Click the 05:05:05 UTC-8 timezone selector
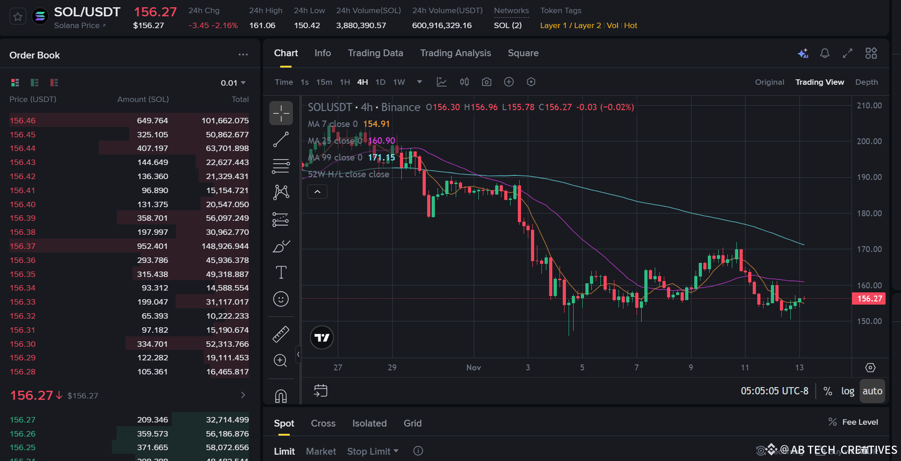Screen dimensions: 901x461 [x=774, y=391]
